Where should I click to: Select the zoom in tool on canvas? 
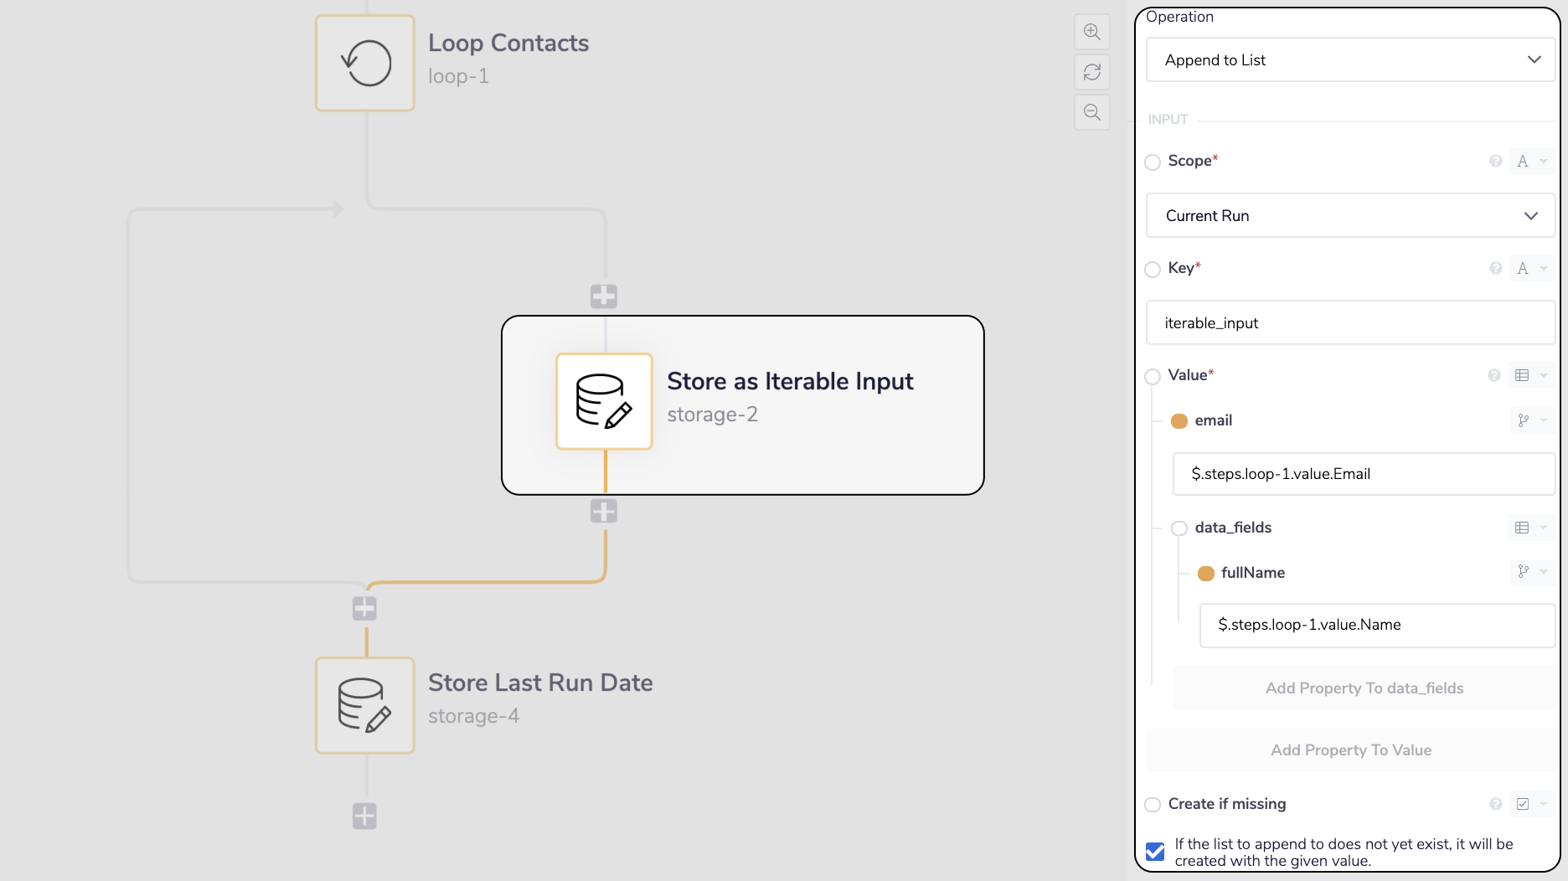(x=1091, y=32)
